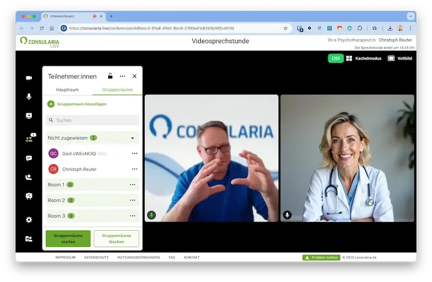
Task: Switch to the Hauptraum tab
Action: 67,90
